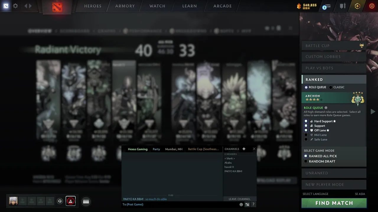Open the Archon rank medal

(x=358, y=98)
